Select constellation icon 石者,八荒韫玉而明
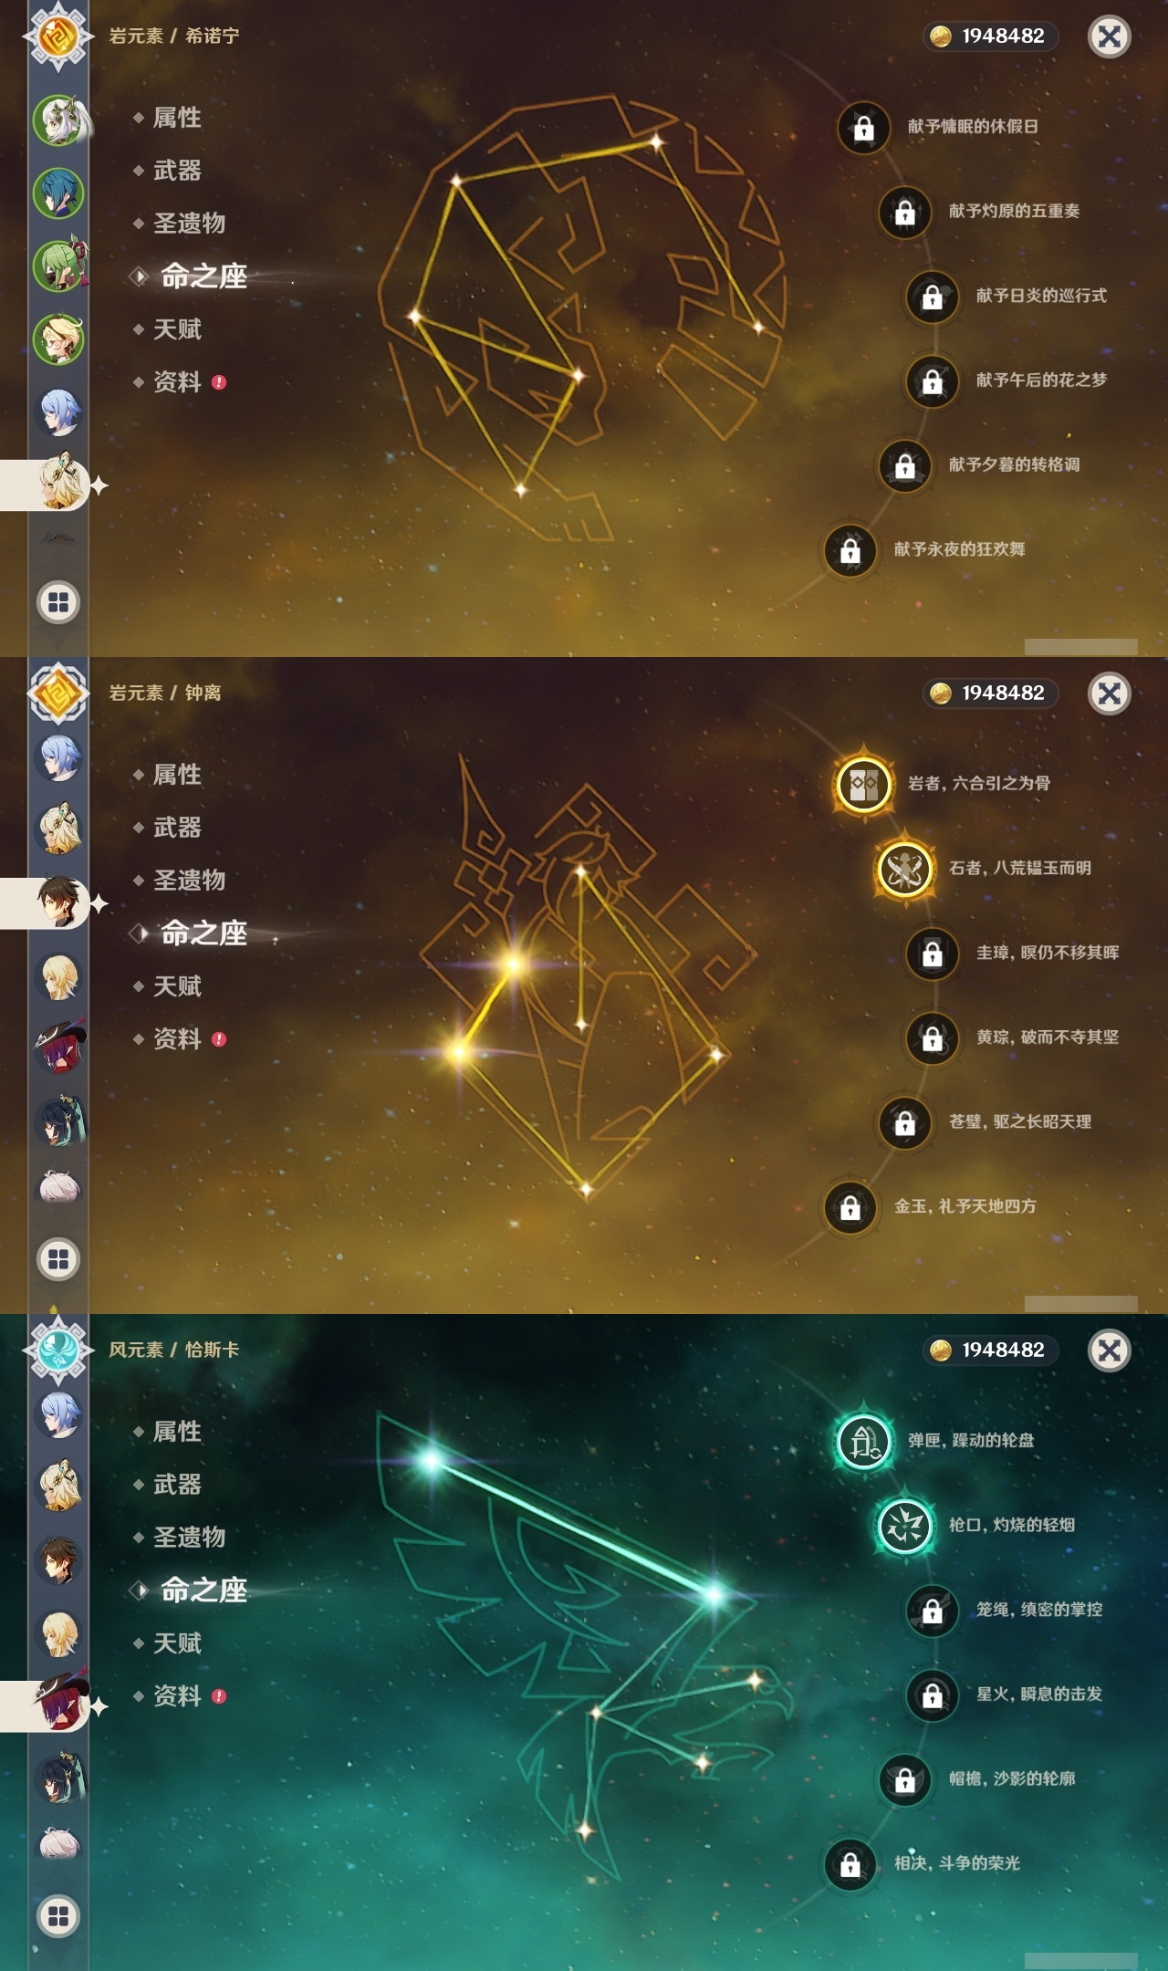The width and height of the screenshot is (1168, 1971). [904, 869]
